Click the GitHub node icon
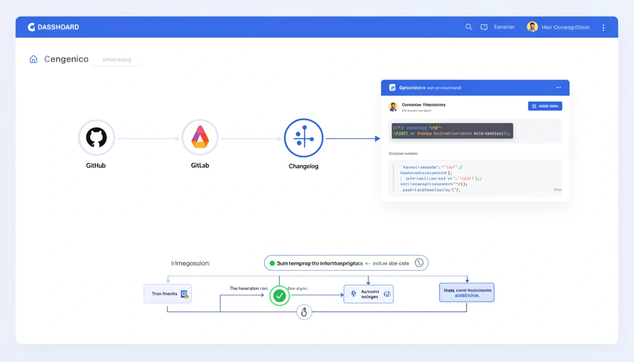The image size is (634, 362). 96,138
